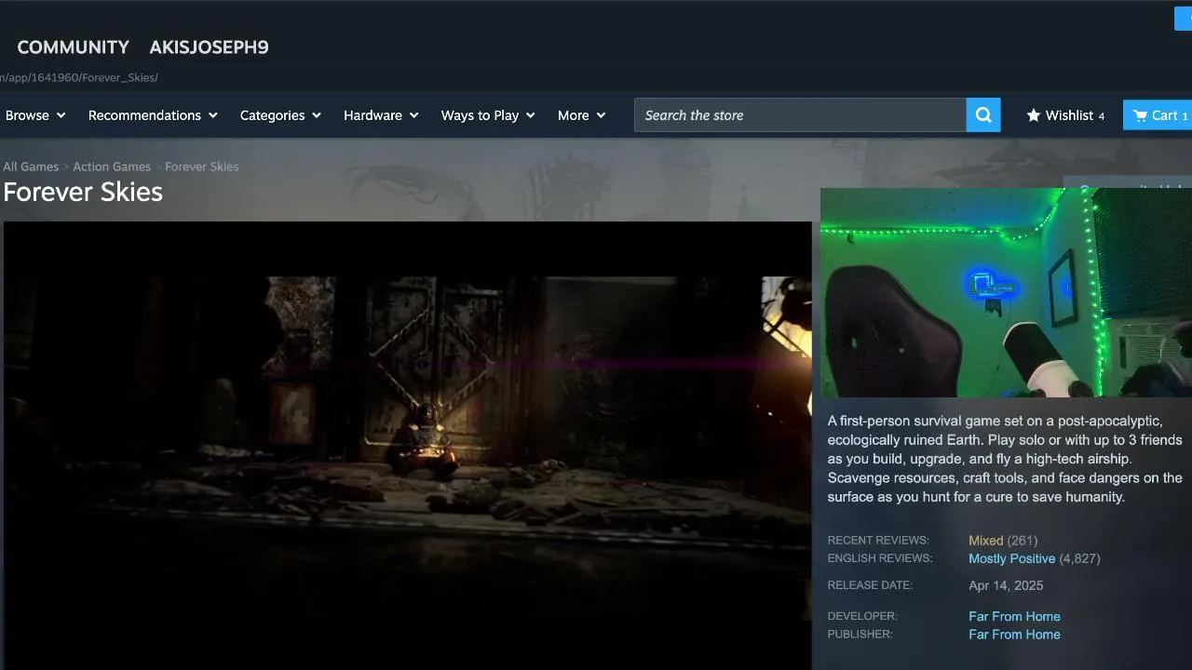Click the first-person survival game description
Viewport: 1192px width, 670px height.
tap(1005, 459)
